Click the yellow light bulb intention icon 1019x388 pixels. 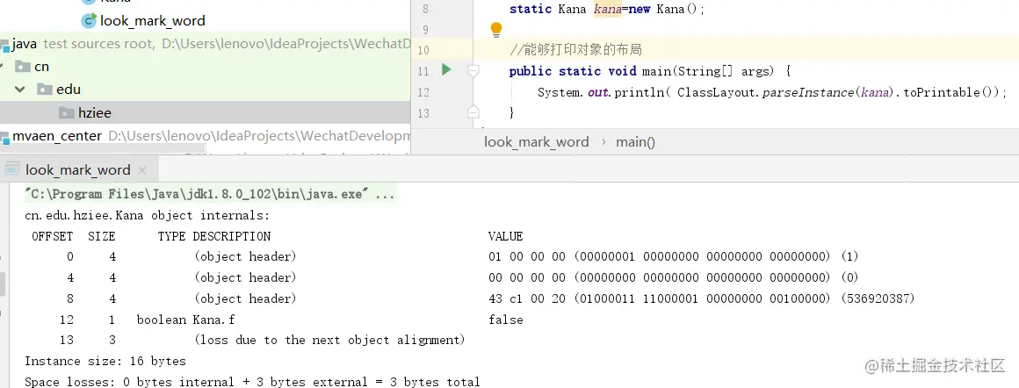pyautogui.click(x=496, y=29)
